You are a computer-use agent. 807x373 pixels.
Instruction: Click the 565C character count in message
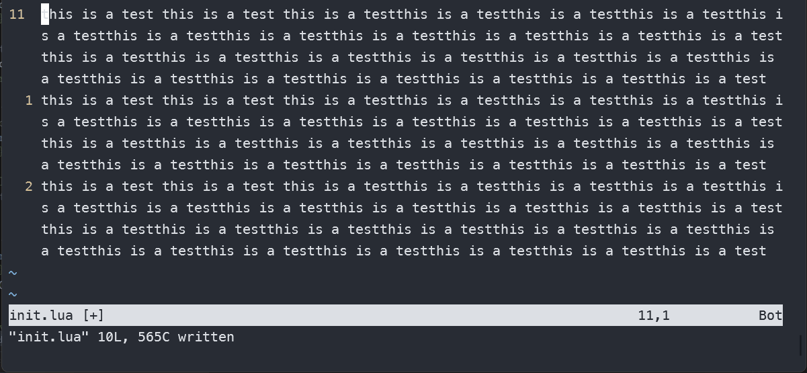click(x=154, y=337)
